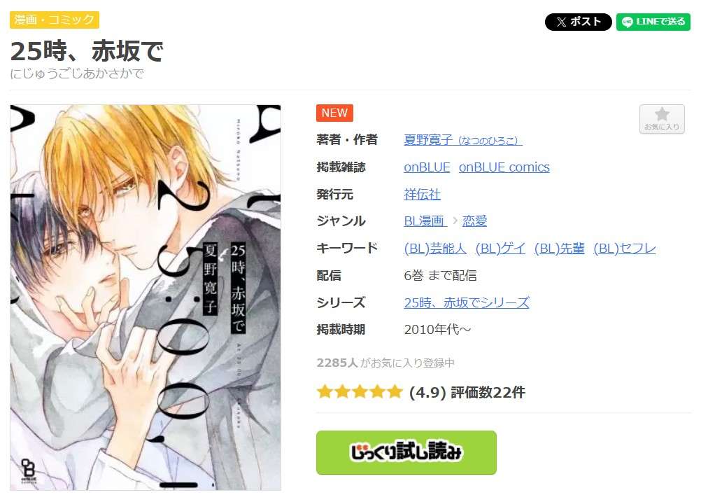Screen dimensions: 701x502
Task: Select the BL漫画 genre link
Action: pos(425,221)
